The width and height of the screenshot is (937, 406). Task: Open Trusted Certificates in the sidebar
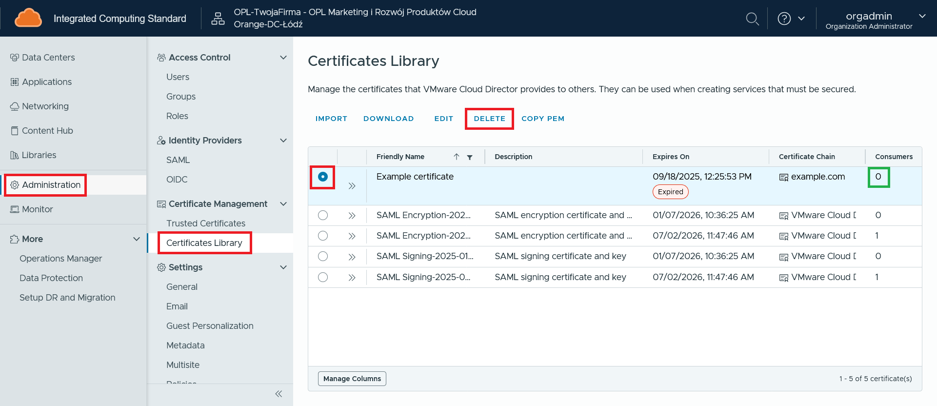[x=205, y=223]
